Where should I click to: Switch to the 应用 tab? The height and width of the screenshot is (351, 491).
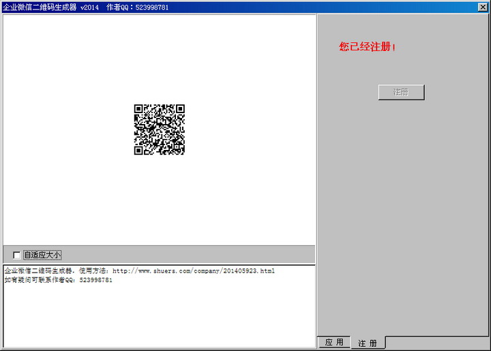point(334,342)
